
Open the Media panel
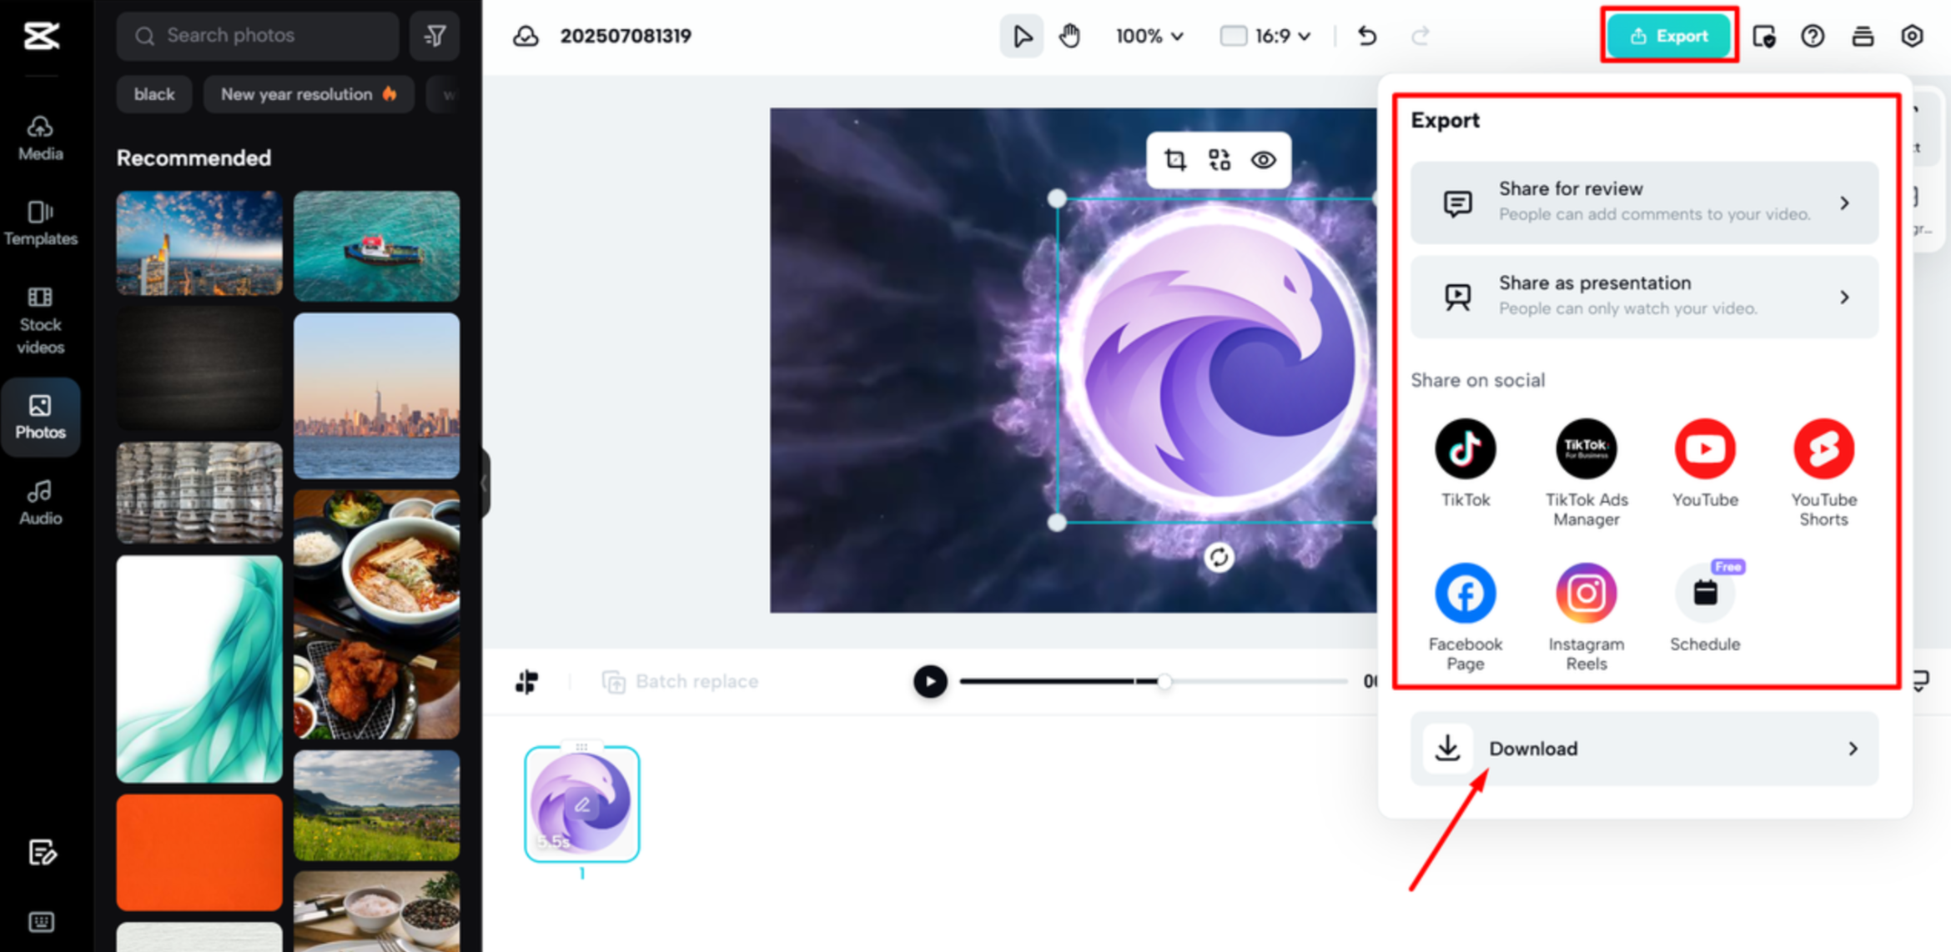click(39, 138)
